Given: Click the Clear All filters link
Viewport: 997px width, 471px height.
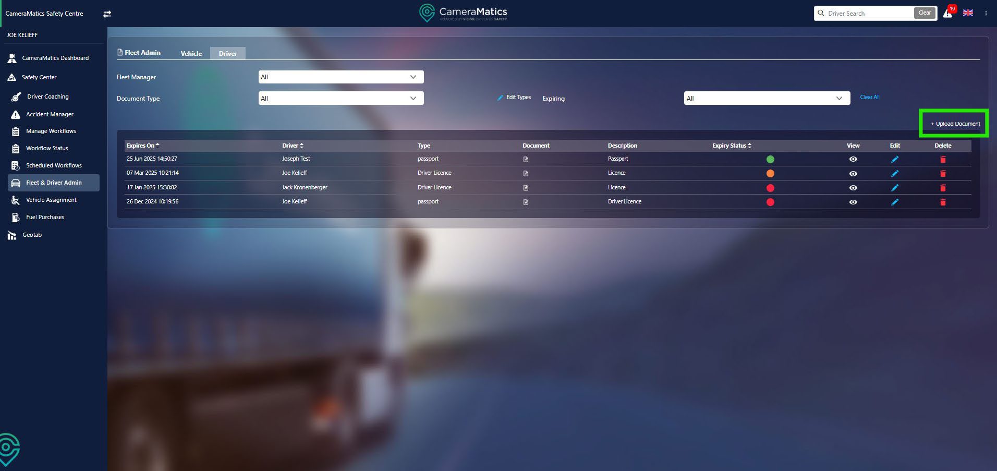Looking at the screenshot, I should click(x=869, y=97).
